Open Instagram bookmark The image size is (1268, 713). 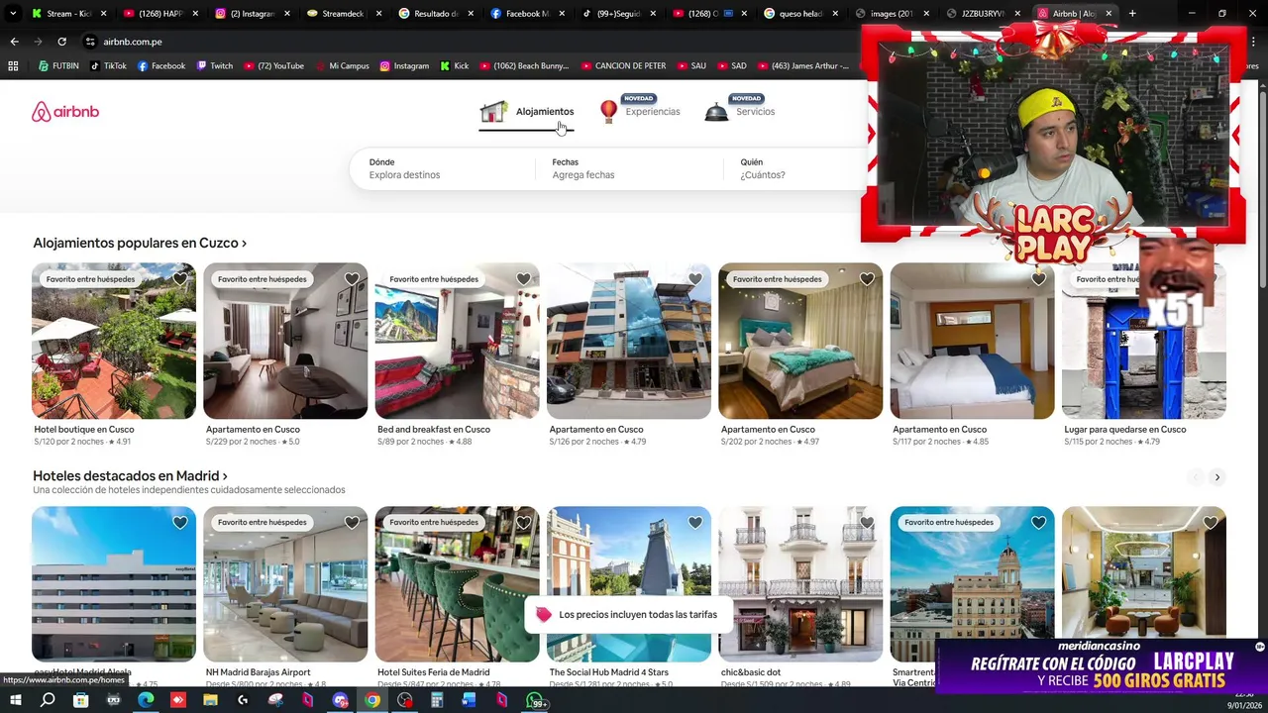[x=404, y=66]
